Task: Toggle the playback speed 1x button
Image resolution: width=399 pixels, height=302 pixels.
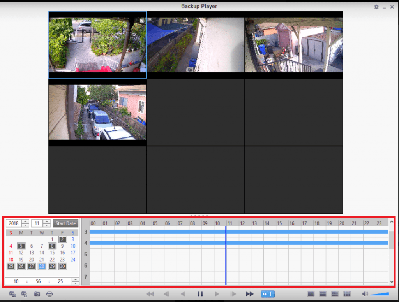Action: click(268, 294)
